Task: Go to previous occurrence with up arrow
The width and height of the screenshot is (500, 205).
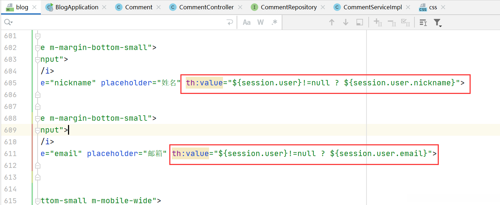Action: (x=332, y=22)
